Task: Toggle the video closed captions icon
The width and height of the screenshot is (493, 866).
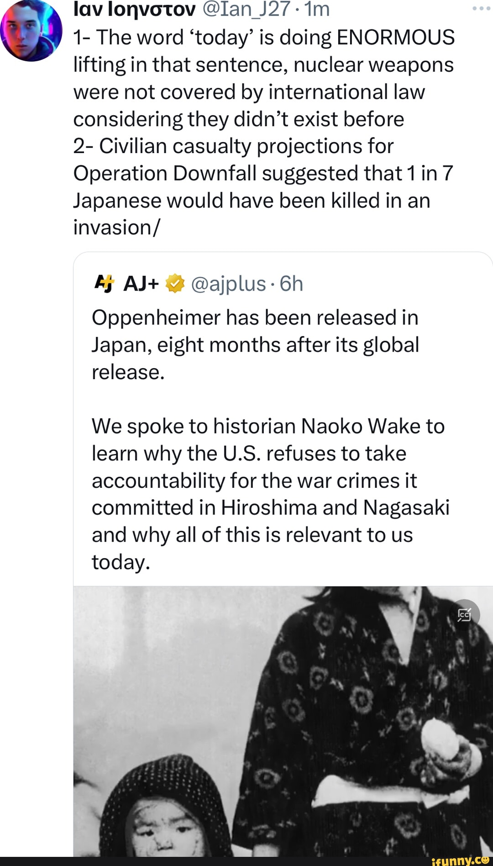Action: (464, 615)
